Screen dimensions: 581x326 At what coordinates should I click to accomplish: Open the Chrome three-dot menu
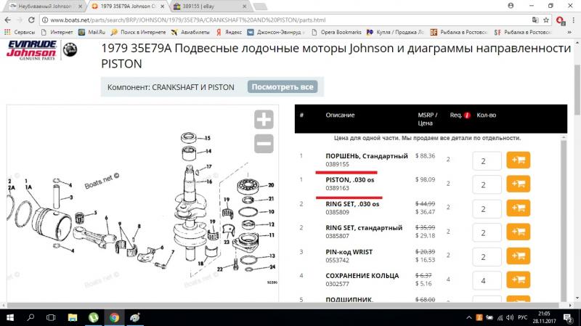tap(573, 20)
